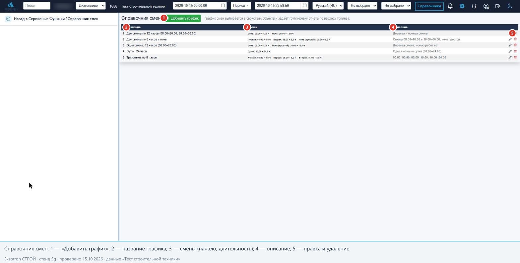The image size is (520, 263).
Task: Delete the «Одна смена, 12 часов» schedule
Action: [515, 45]
